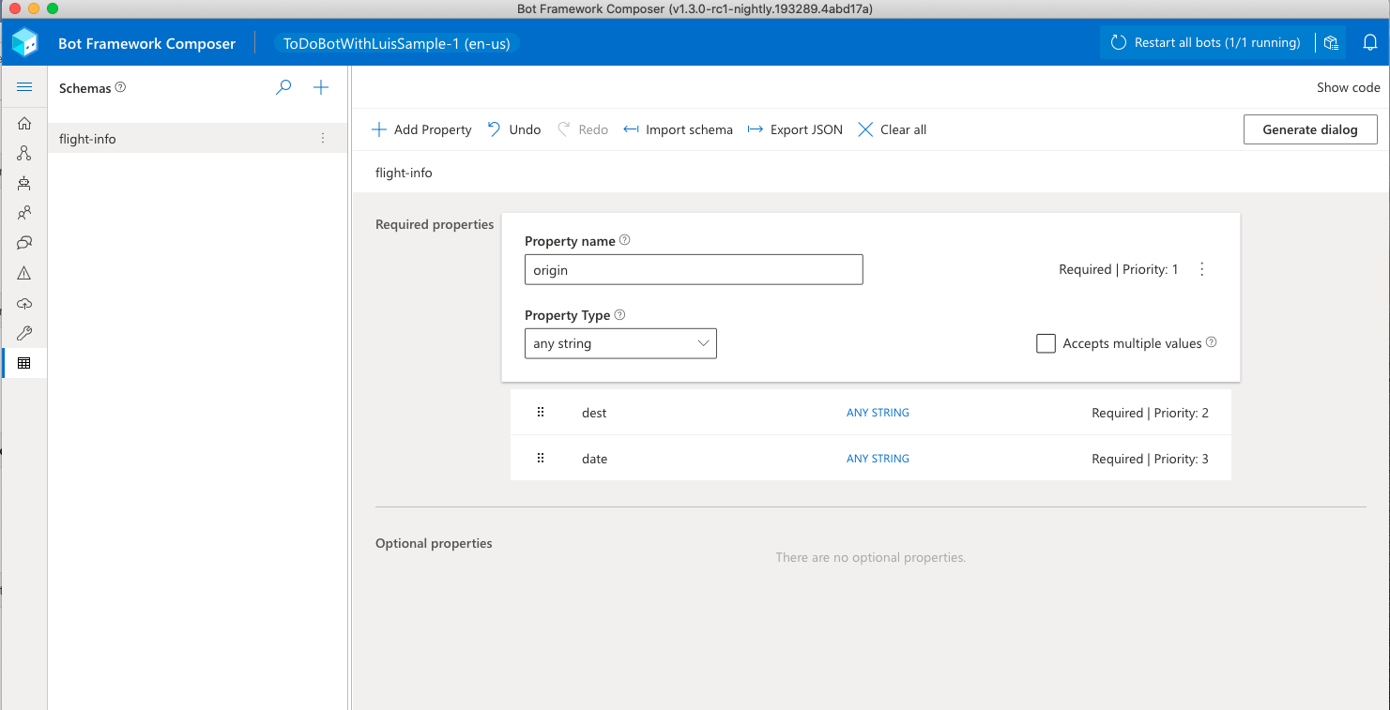Image resolution: width=1390 pixels, height=710 pixels.
Task: Open the user flows sidebar icon
Action: pyautogui.click(x=24, y=213)
